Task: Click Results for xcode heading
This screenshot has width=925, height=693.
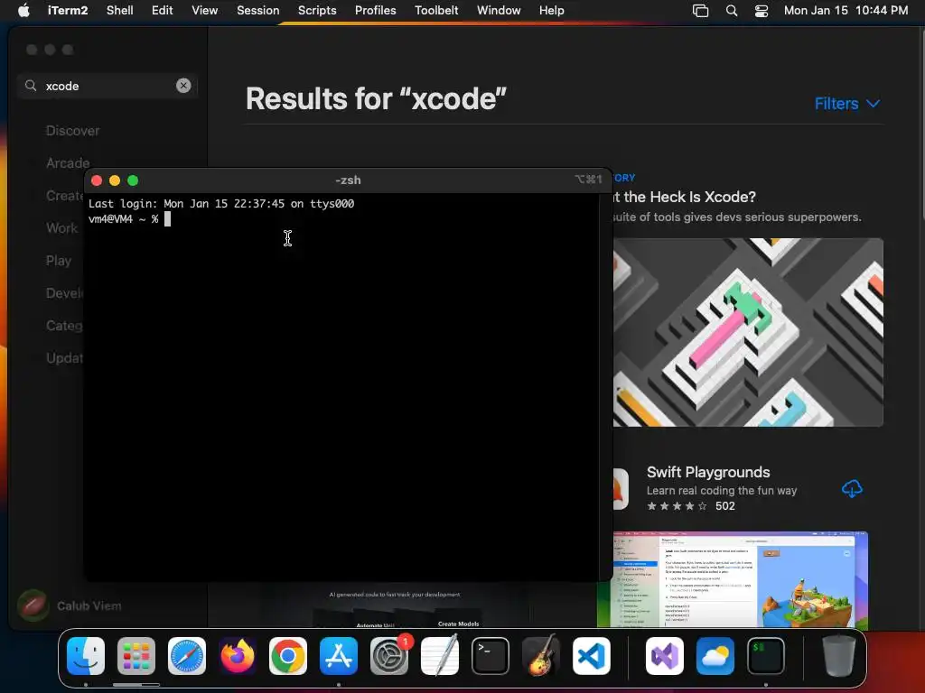Action: tap(376, 98)
